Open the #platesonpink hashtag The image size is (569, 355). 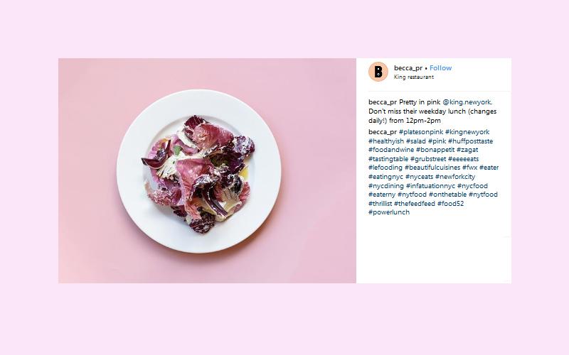(x=421, y=132)
